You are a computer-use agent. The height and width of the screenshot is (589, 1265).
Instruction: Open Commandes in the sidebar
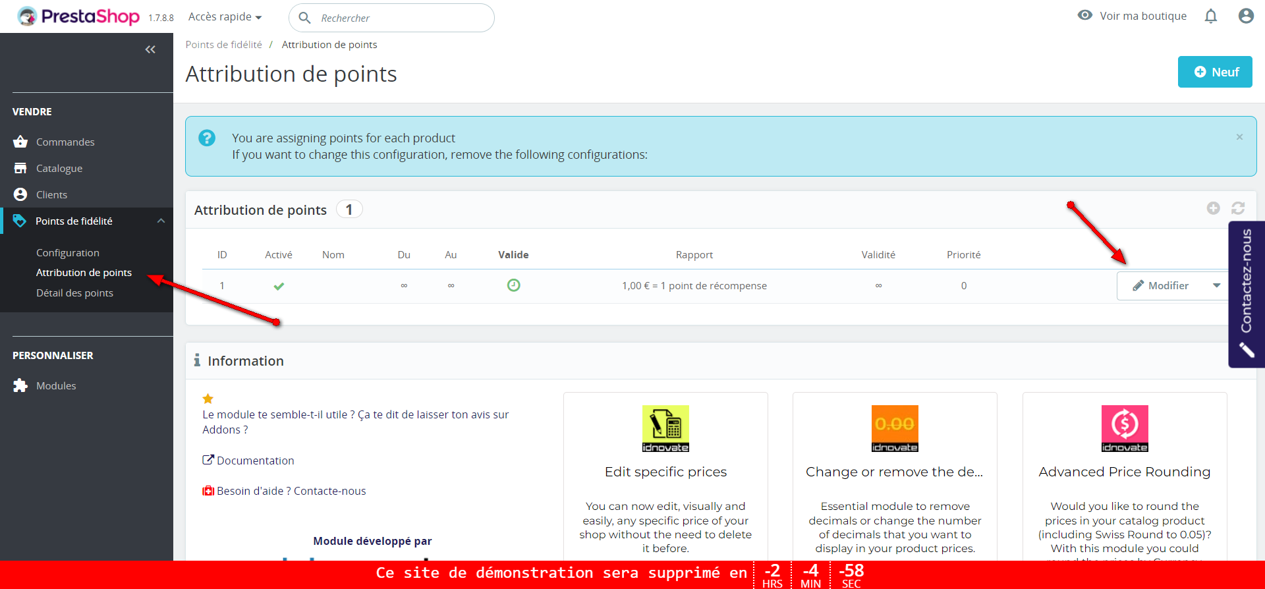pyautogui.click(x=65, y=142)
